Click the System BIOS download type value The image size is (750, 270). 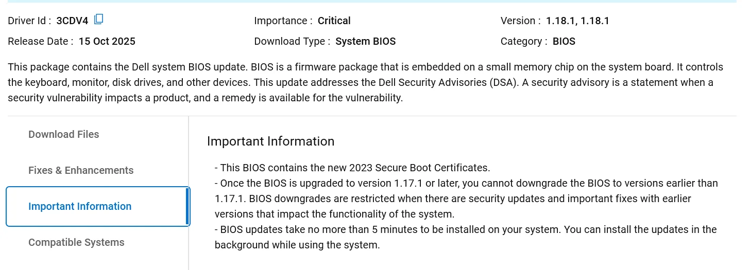point(365,41)
